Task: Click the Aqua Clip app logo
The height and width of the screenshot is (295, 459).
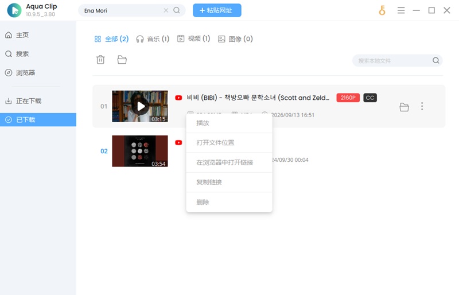Action: [x=14, y=10]
